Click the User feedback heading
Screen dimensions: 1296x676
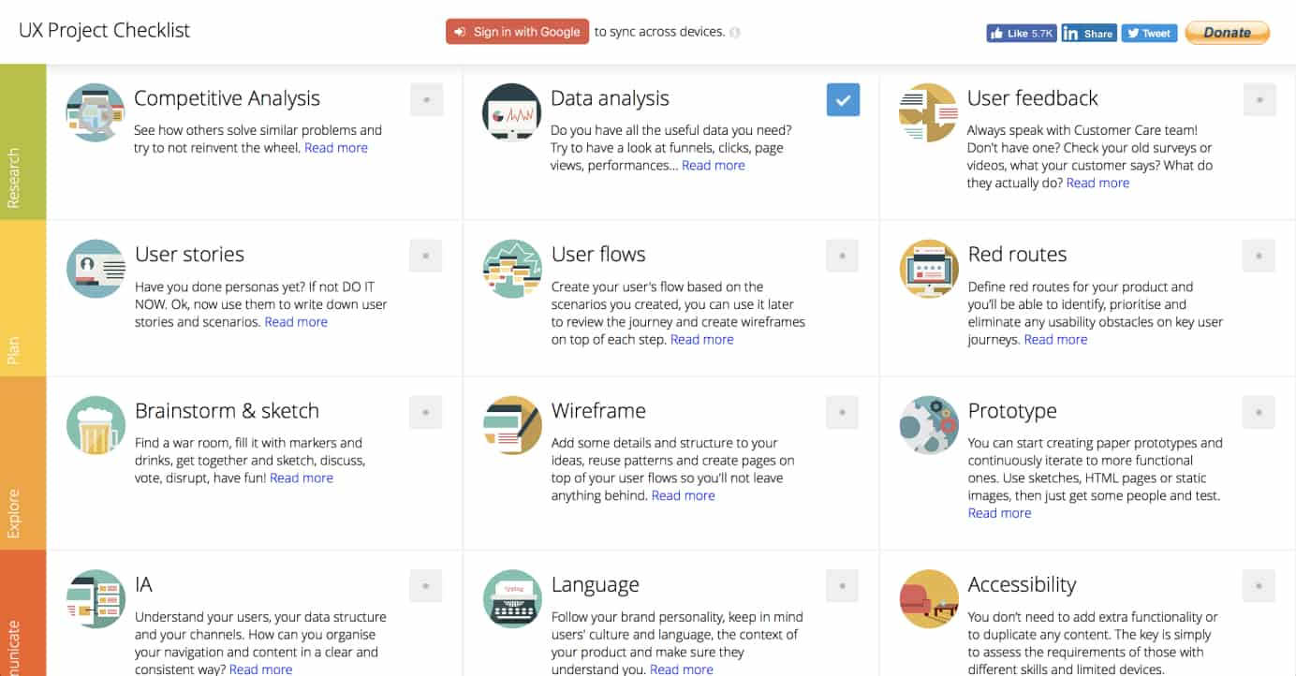[x=1033, y=98]
